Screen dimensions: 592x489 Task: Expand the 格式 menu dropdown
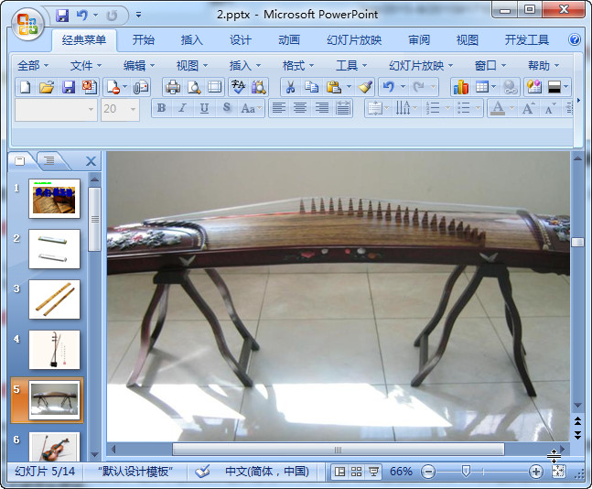(x=298, y=66)
